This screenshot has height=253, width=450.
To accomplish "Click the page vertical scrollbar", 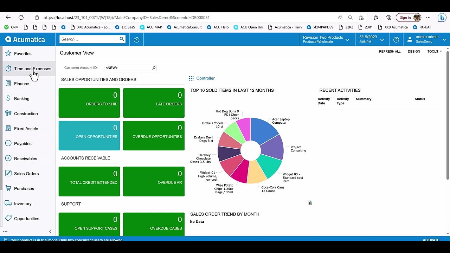I will (x=448, y=116).
